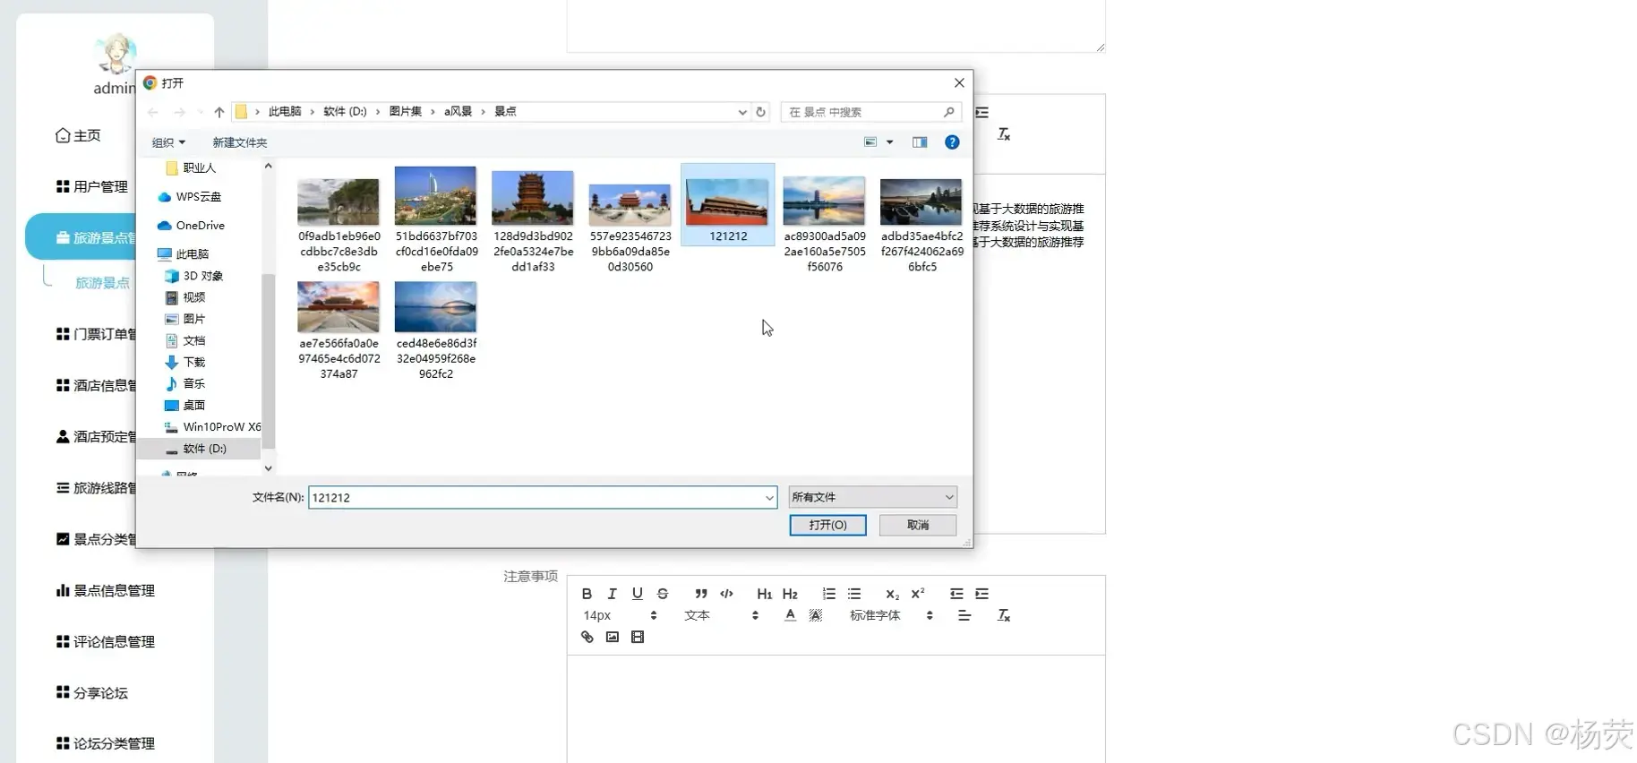Open the 组织 menu in dialog
Screen dimensions: 1637x763
pos(168,142)
